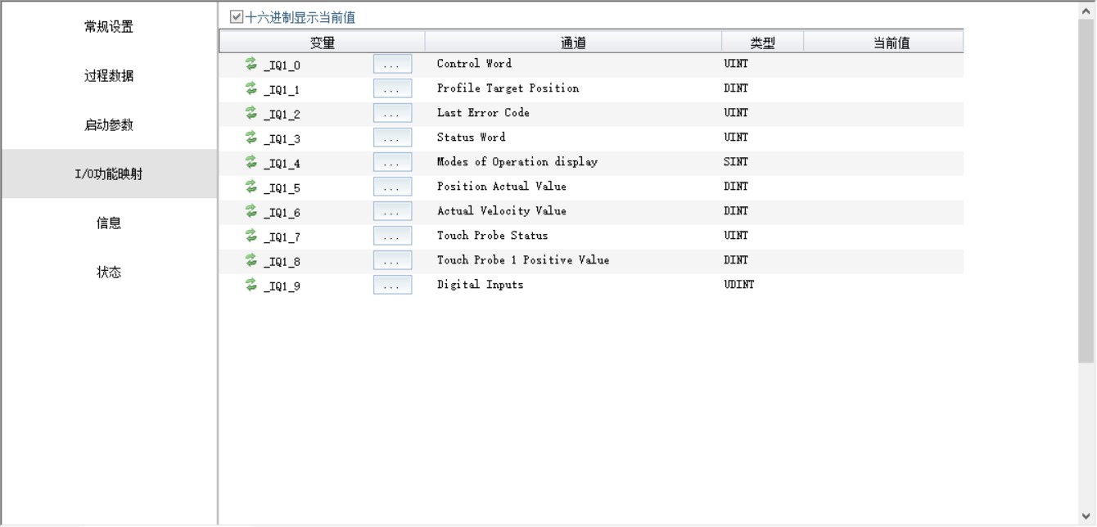Open the 过程数据 tab
Screen dimensions: 1097x527
109,75
